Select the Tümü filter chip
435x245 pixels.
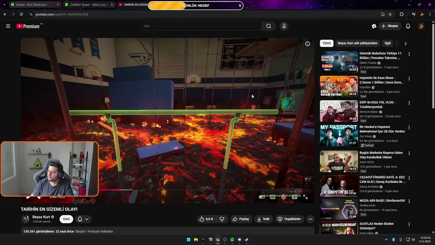coord(327,43)
